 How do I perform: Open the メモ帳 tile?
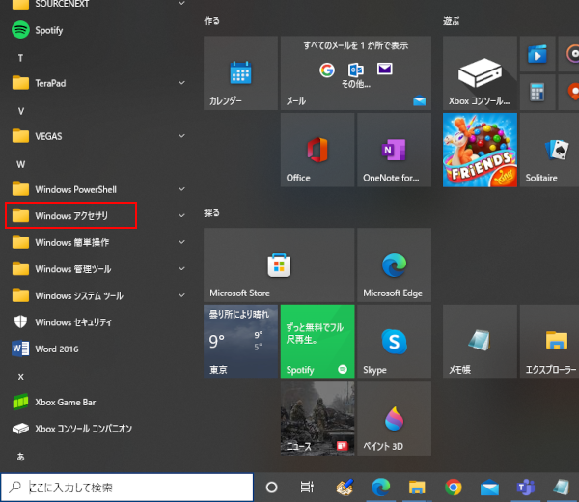(480, 342)
